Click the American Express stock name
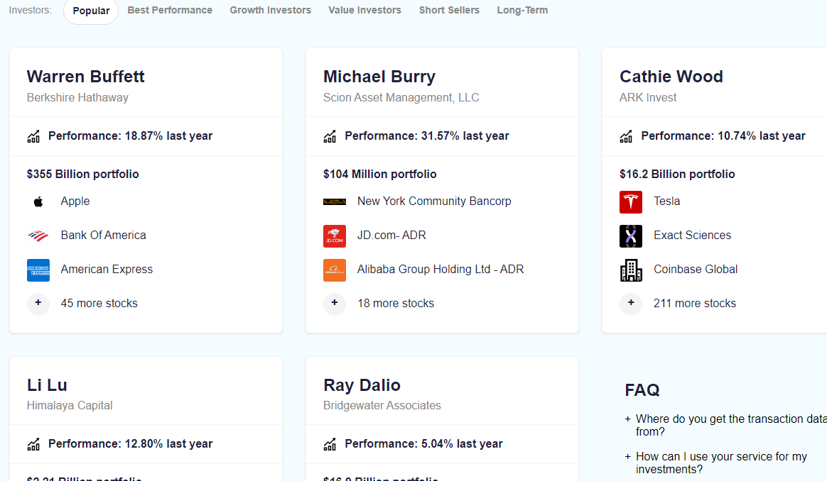827x481 pixels. [107, 269]
